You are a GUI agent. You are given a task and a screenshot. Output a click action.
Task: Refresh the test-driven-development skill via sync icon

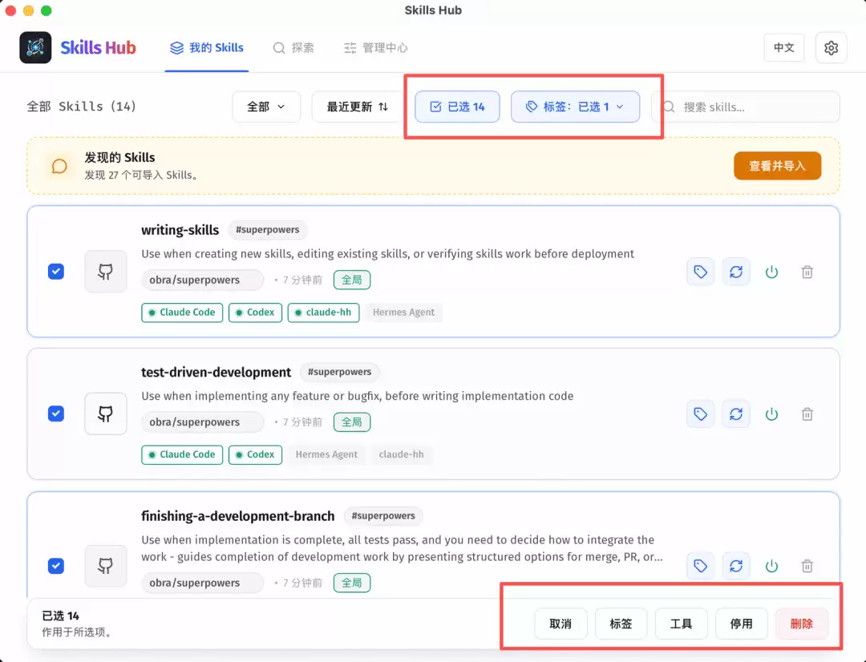(735, 414)
